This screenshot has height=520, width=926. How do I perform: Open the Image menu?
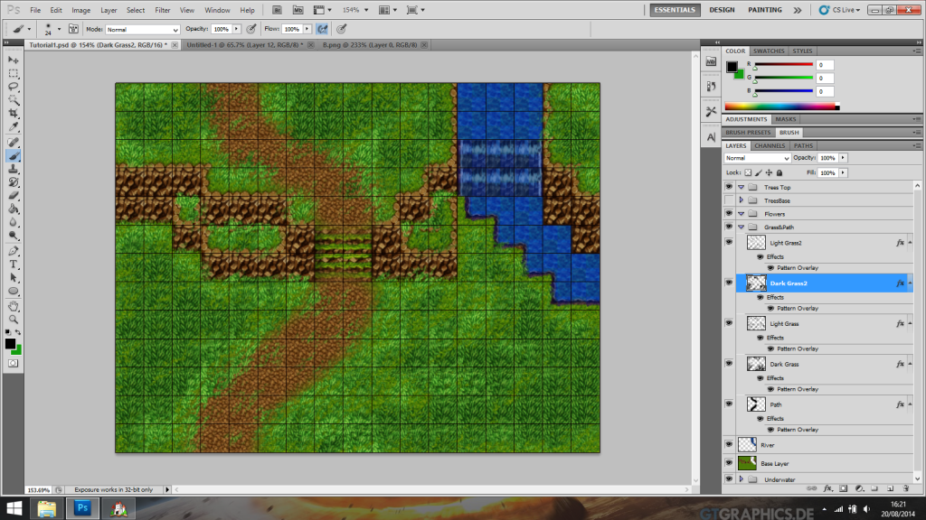pyautogui.click(x=80, y=10)
